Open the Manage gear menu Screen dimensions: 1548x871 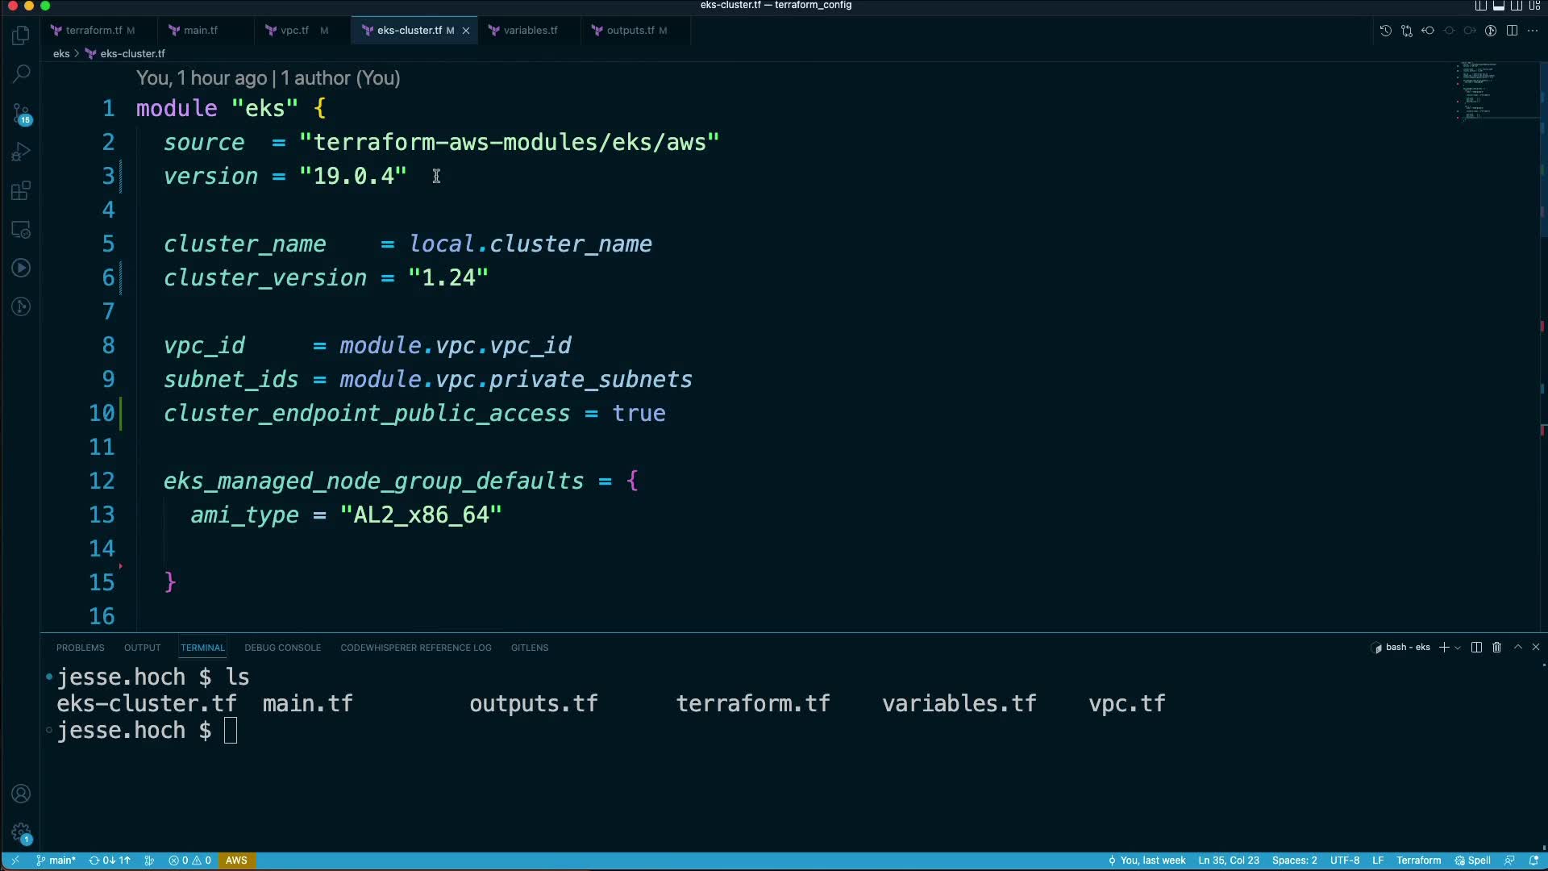(x=22, y=832)
